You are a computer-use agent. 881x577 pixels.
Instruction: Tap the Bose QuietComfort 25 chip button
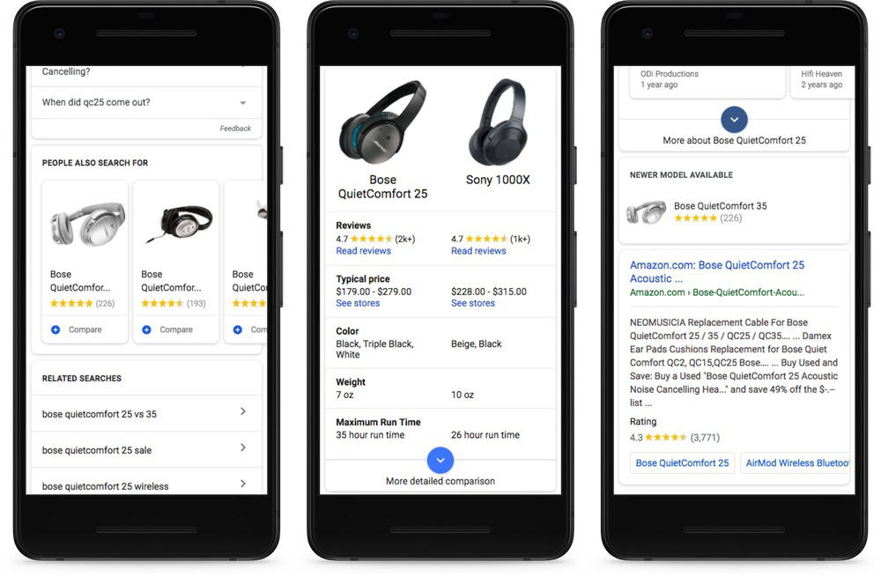coord(682,463)
